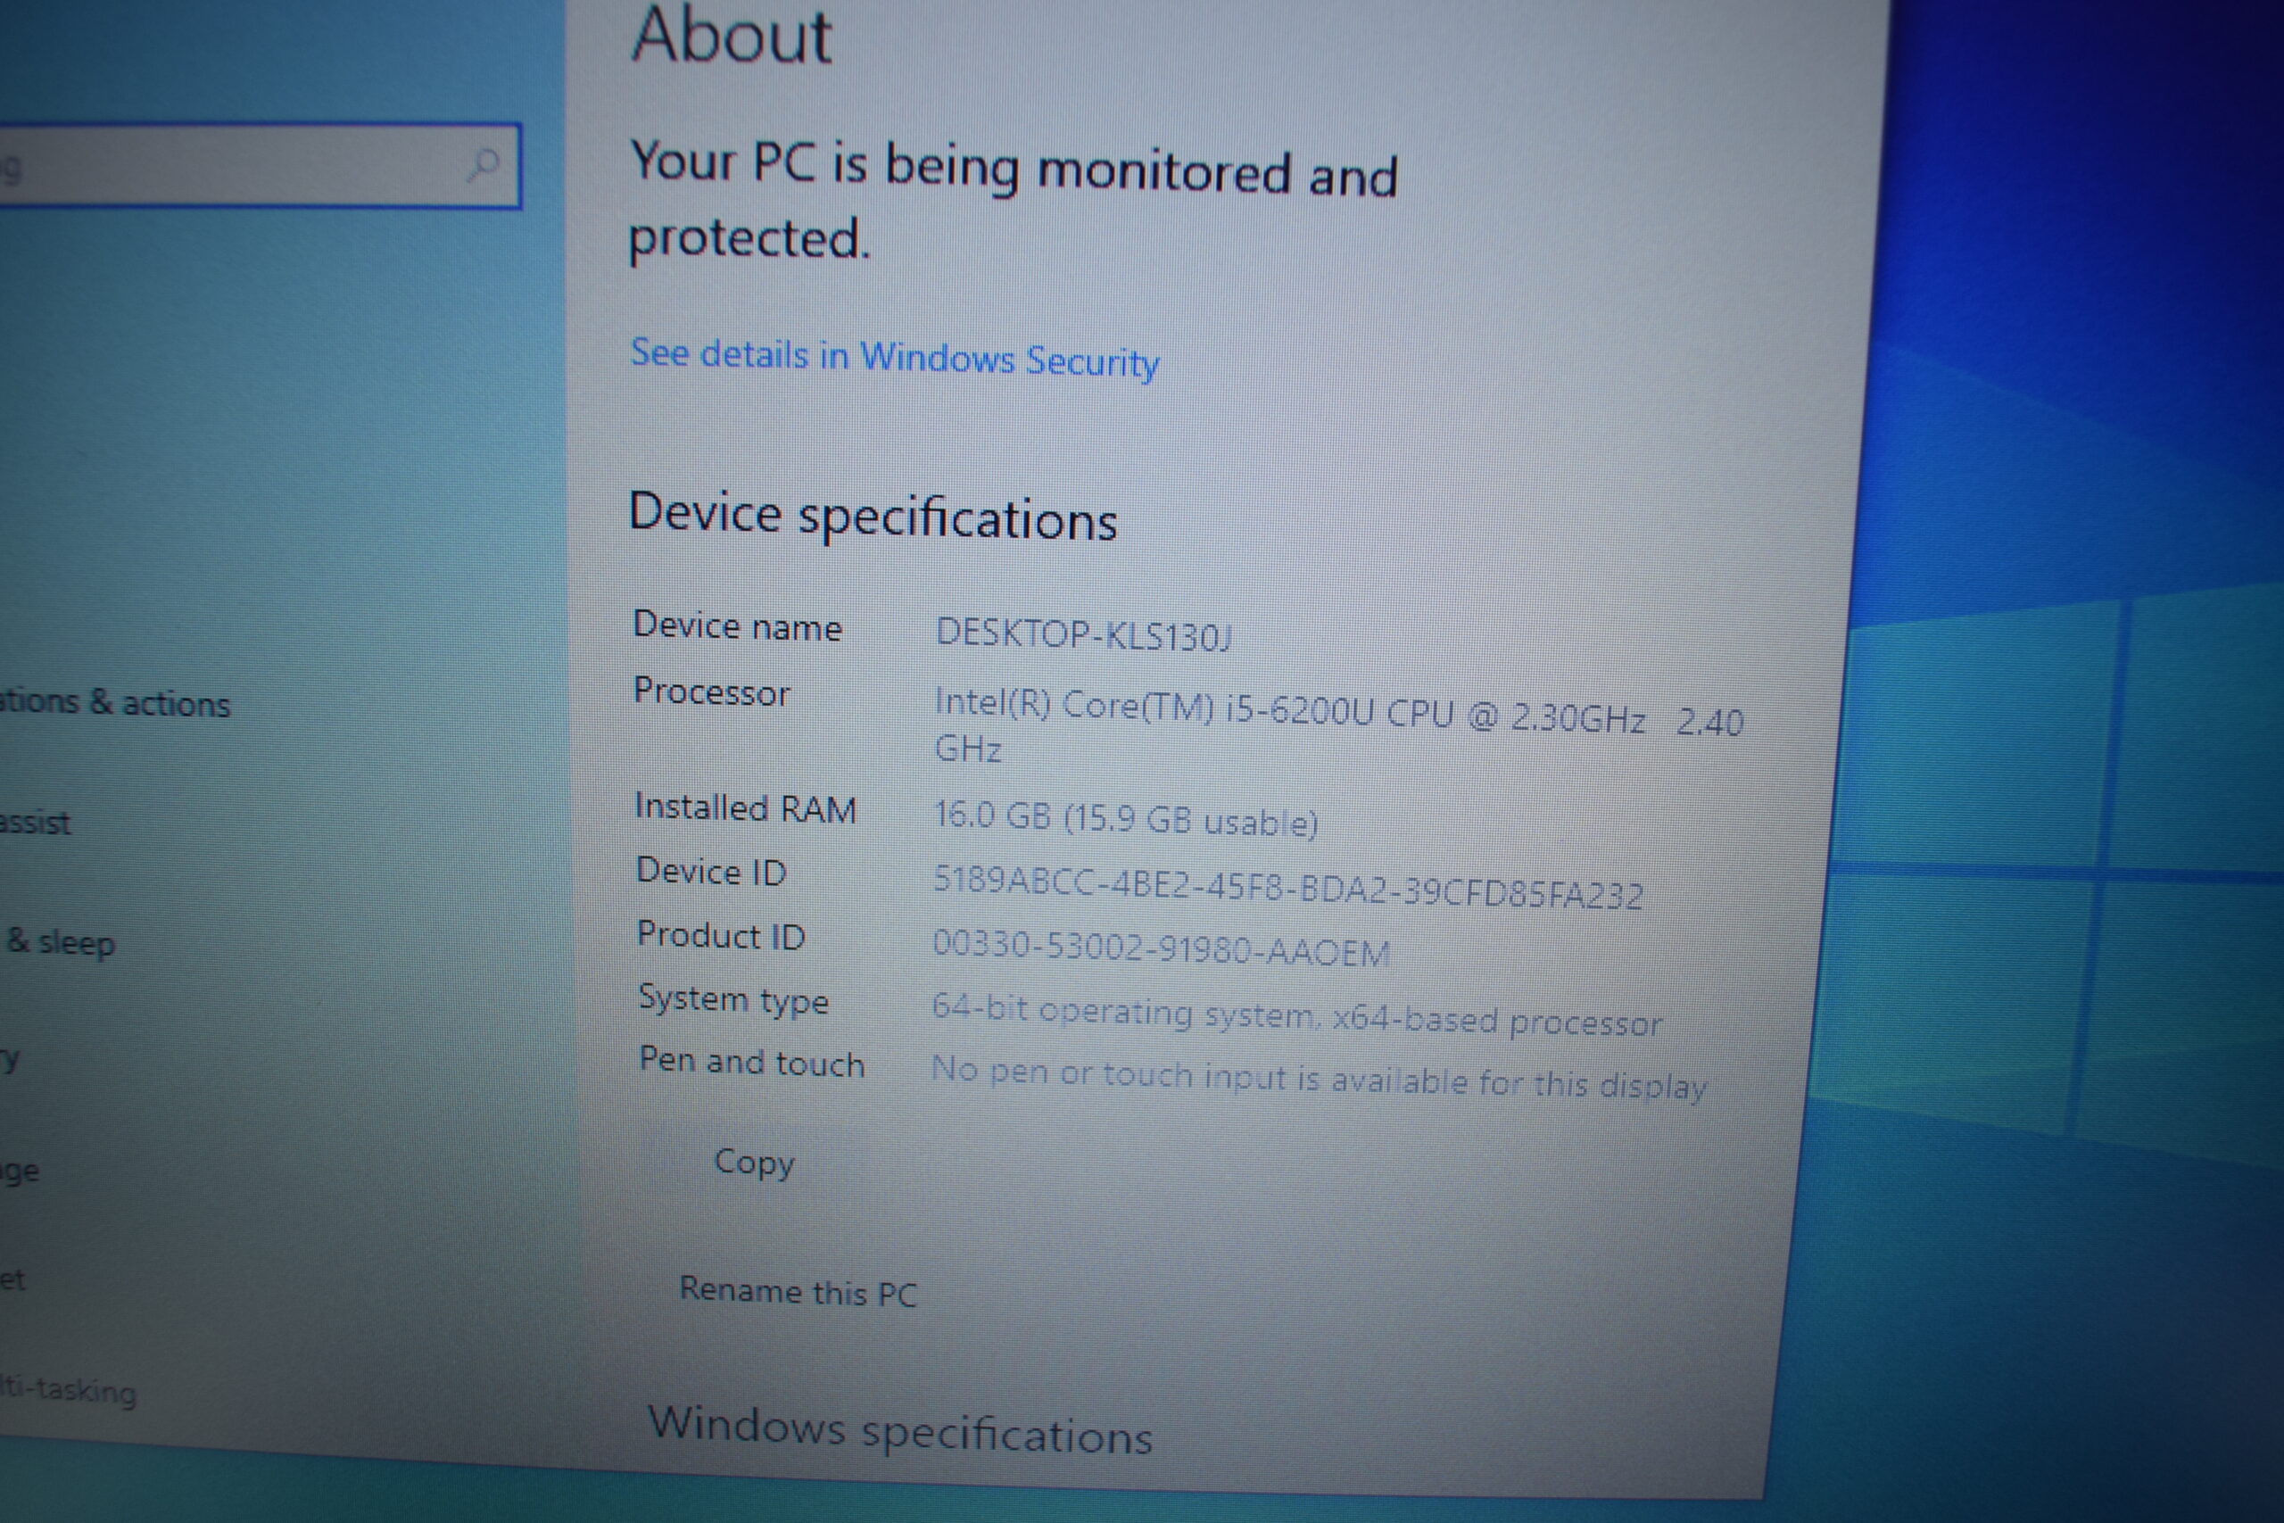Image resolution: width=2284 pixels, height=1523 pixels.
Task: Select 'No pen or touch input' text
Action: pyautogui.click(x=1319, y=1077)
